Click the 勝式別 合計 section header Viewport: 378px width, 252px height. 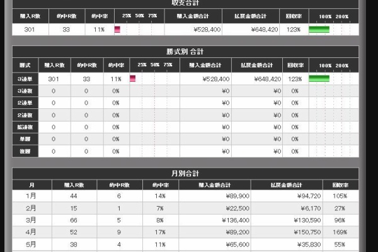point(186,52)
